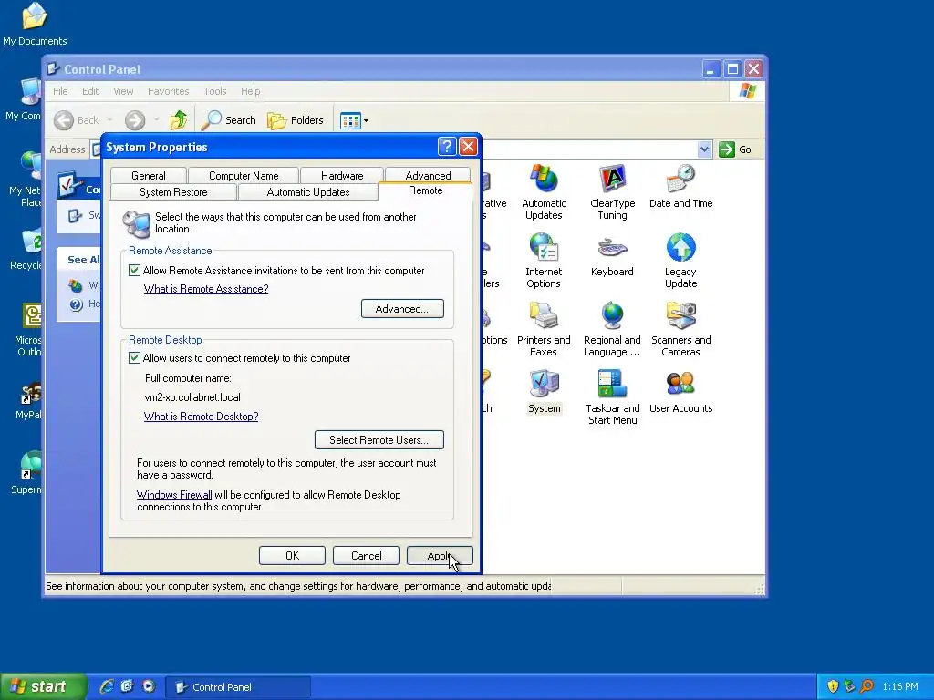Screen dimensions: 934x700
Task: Open Regional and Language options icon
Action: point(612,328)
